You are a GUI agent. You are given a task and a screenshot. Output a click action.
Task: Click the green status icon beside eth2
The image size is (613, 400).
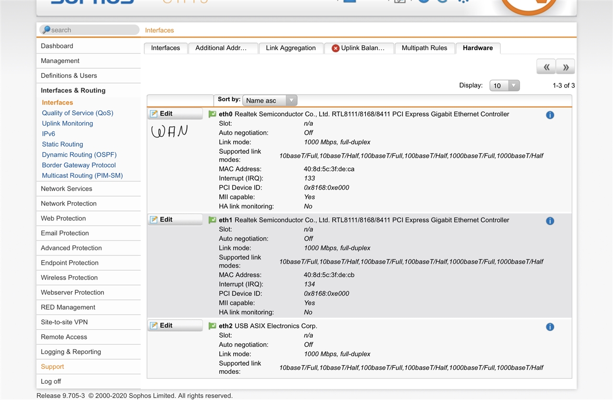(x=212, y=326)
